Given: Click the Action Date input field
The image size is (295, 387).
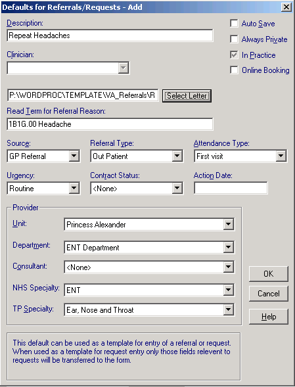Looking at the screenshot, I should (231, 188).
